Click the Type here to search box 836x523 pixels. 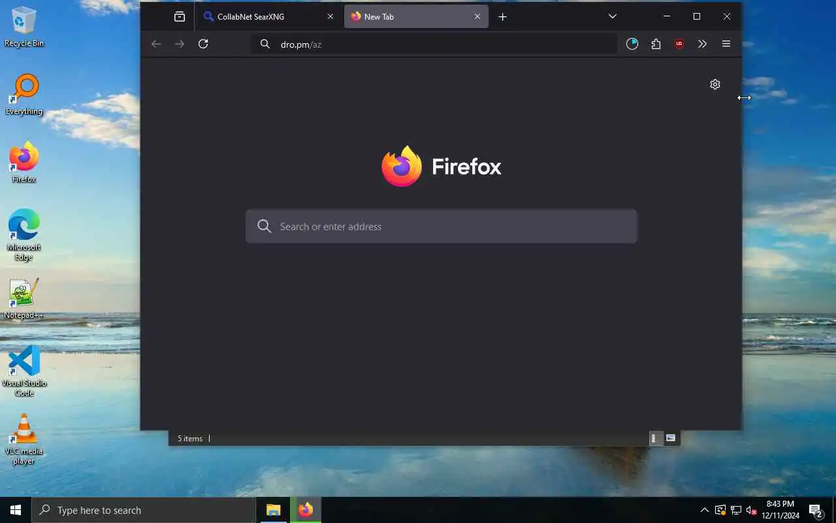(x=144, y=510)
